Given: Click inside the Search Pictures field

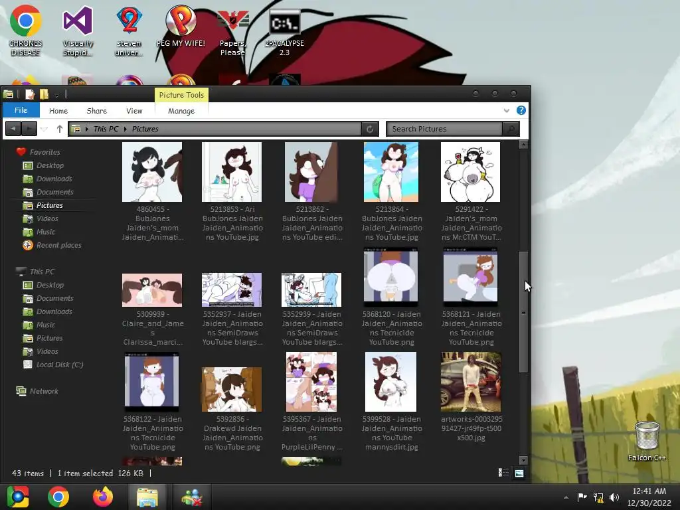Looking at the screenshot, I should click(x=444, y=129).
